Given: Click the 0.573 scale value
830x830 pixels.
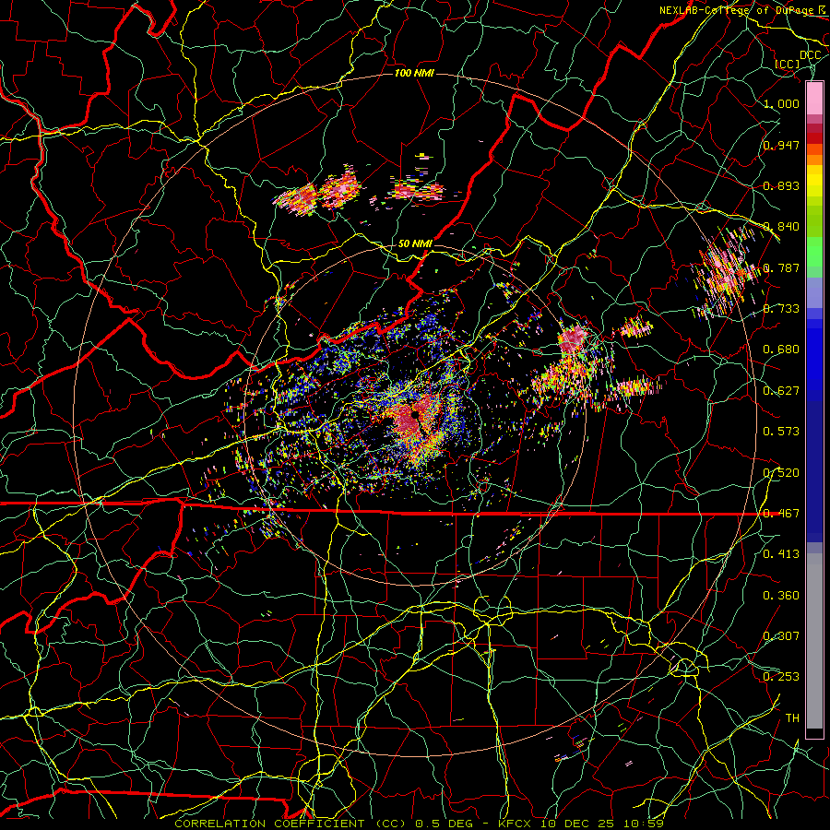Looking at the screenshot, I should pos(781,432).
